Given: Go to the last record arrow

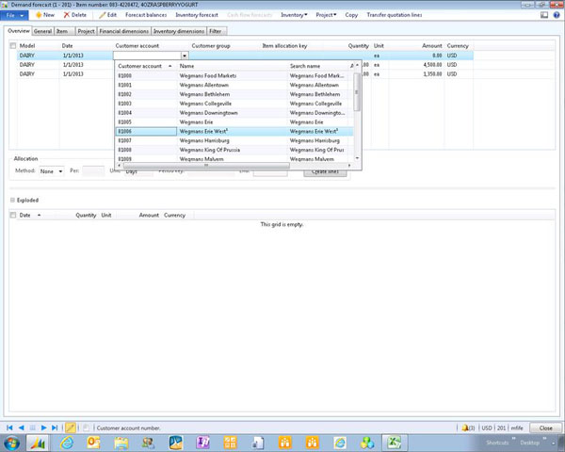Looking at the screenshot, I should pyautogui.click(x=55, y=428).
